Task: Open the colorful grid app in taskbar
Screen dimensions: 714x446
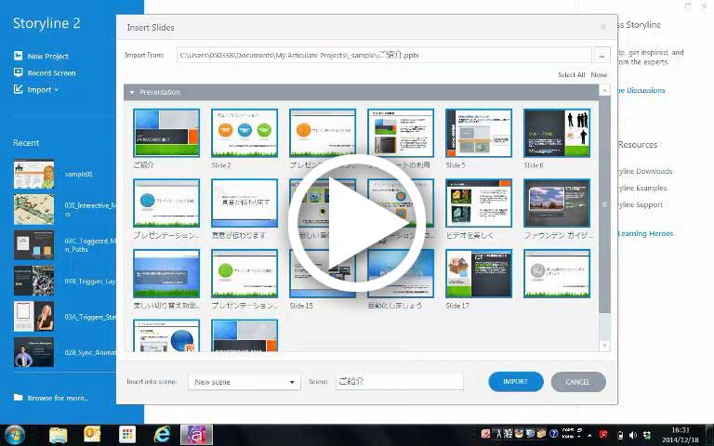Action: click(127, 435)
